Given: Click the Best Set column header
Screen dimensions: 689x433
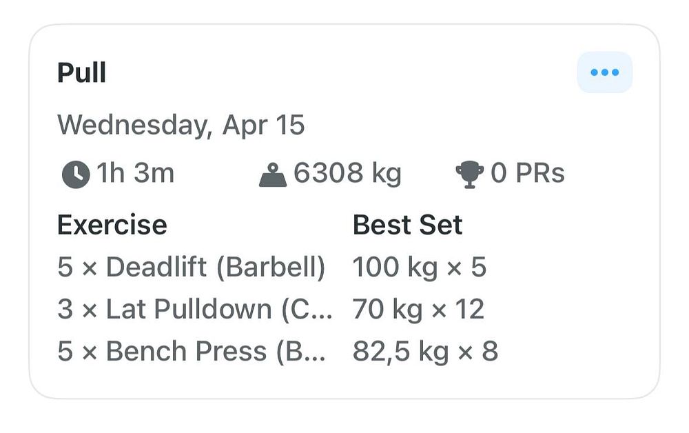Looking at the screenshot, I should [x=407, y=225].
